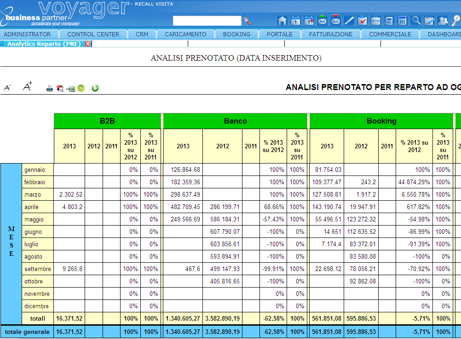Open the CRM menu
The image size is (461, 339).
pos(142,34)
